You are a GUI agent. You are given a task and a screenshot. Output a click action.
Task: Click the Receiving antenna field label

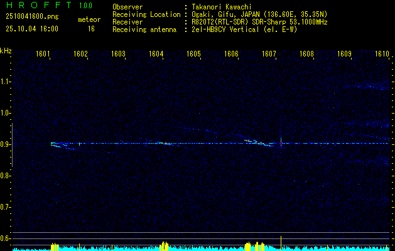click(144, 29)
